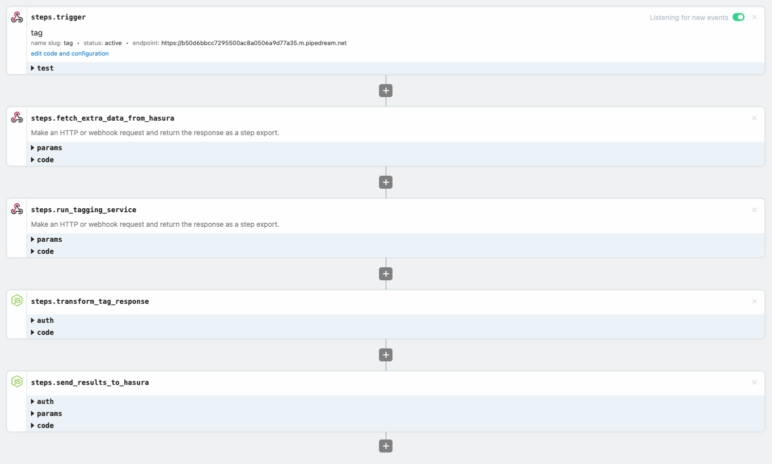Add a step after fetch_extra_data_from_hasura
This screenshot has height=464, width=772.
point(385,182)
